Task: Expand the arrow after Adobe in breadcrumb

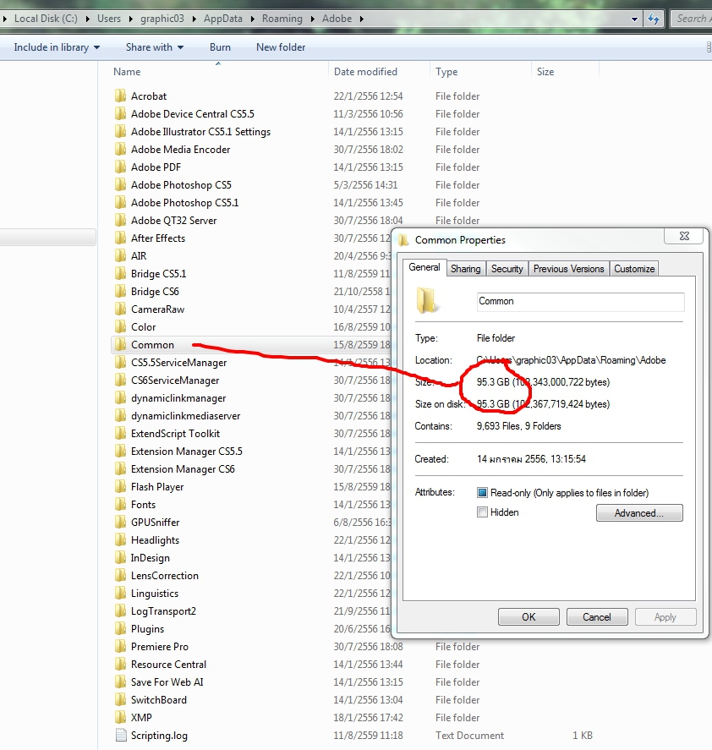Action: [362, 19]
